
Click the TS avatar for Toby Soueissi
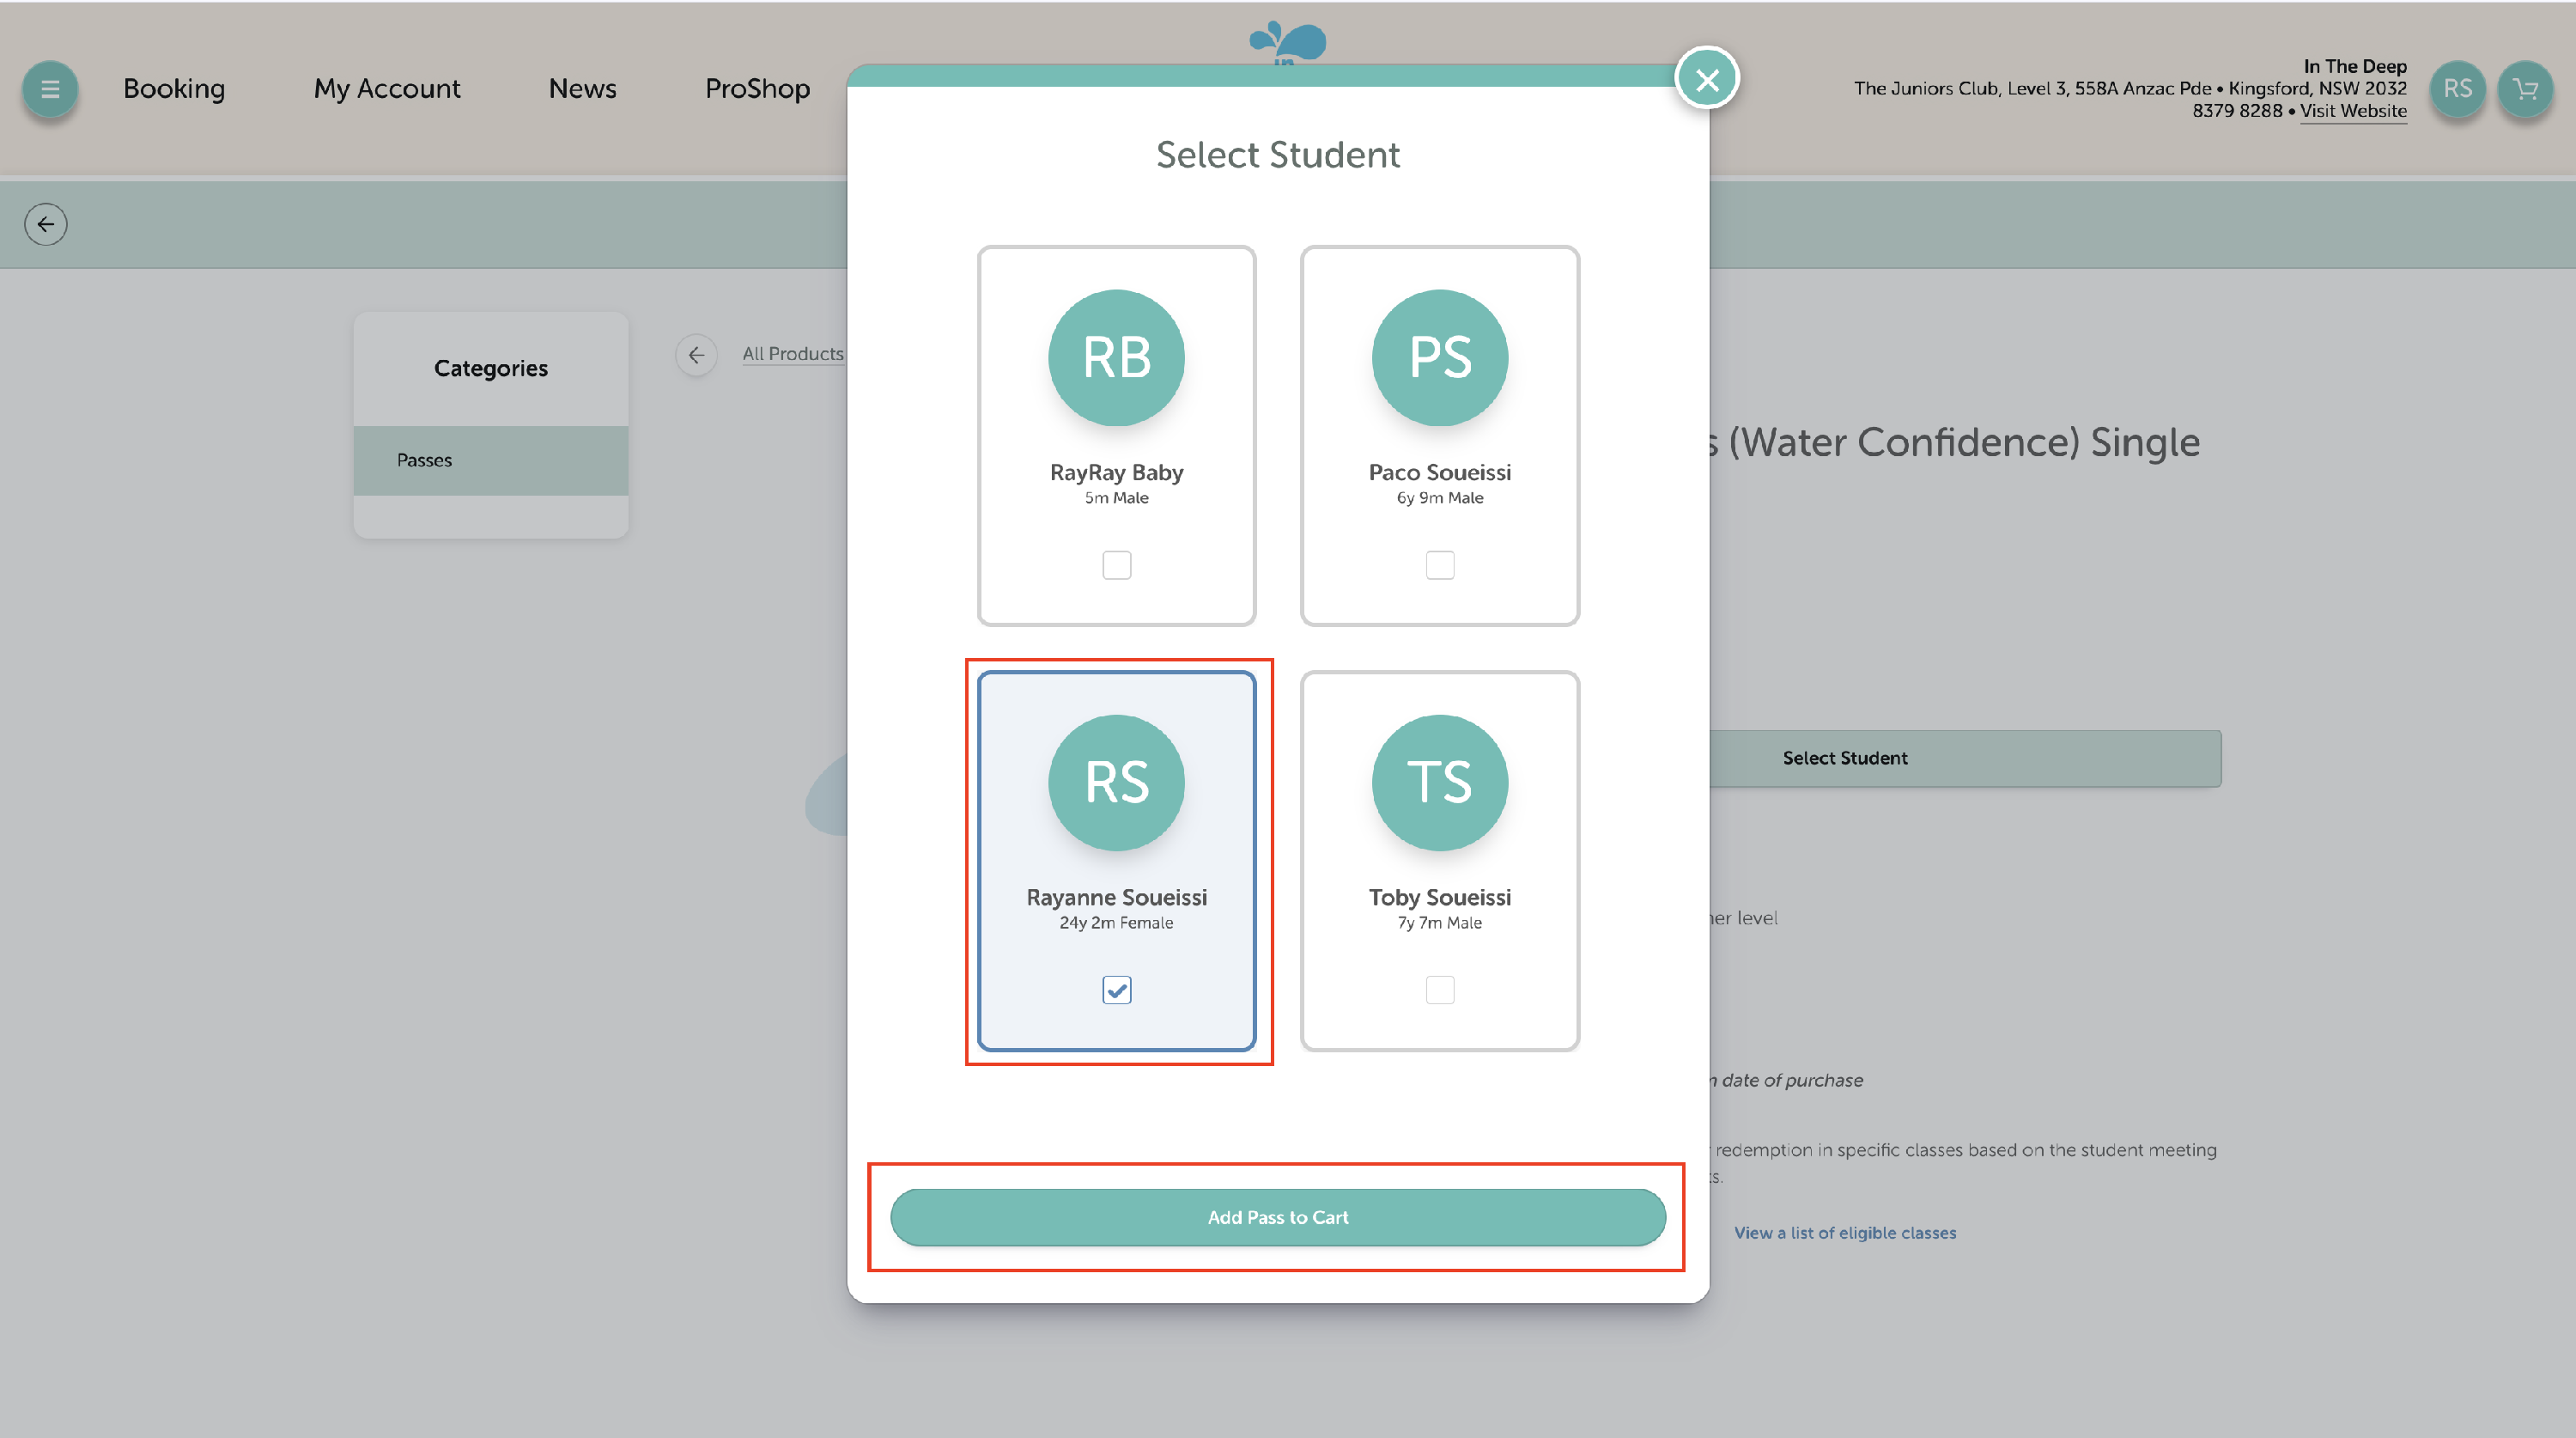pos(1439,783)
